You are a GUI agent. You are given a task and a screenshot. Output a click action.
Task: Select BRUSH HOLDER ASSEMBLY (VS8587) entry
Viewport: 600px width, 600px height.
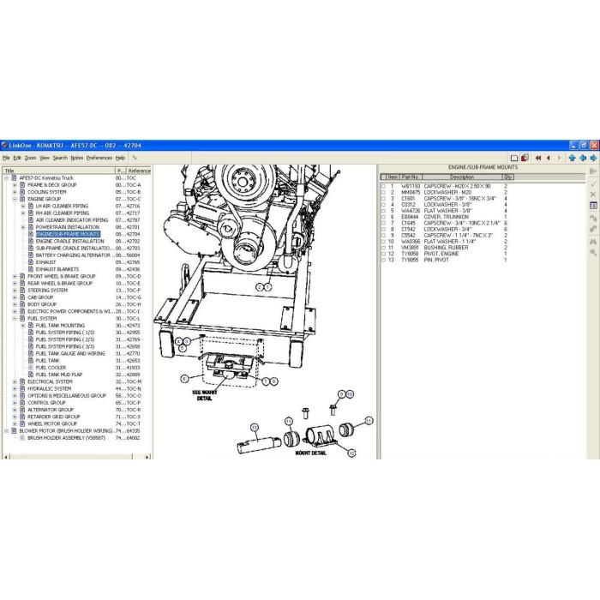(x=66, y=438)
